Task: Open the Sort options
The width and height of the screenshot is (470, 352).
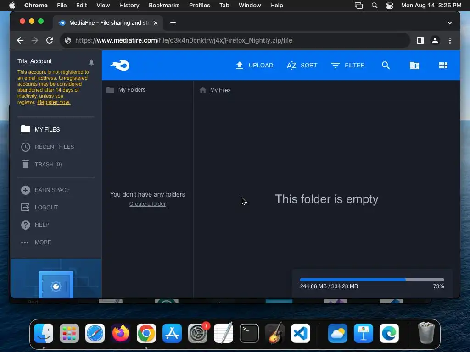Action: (302, 65)
